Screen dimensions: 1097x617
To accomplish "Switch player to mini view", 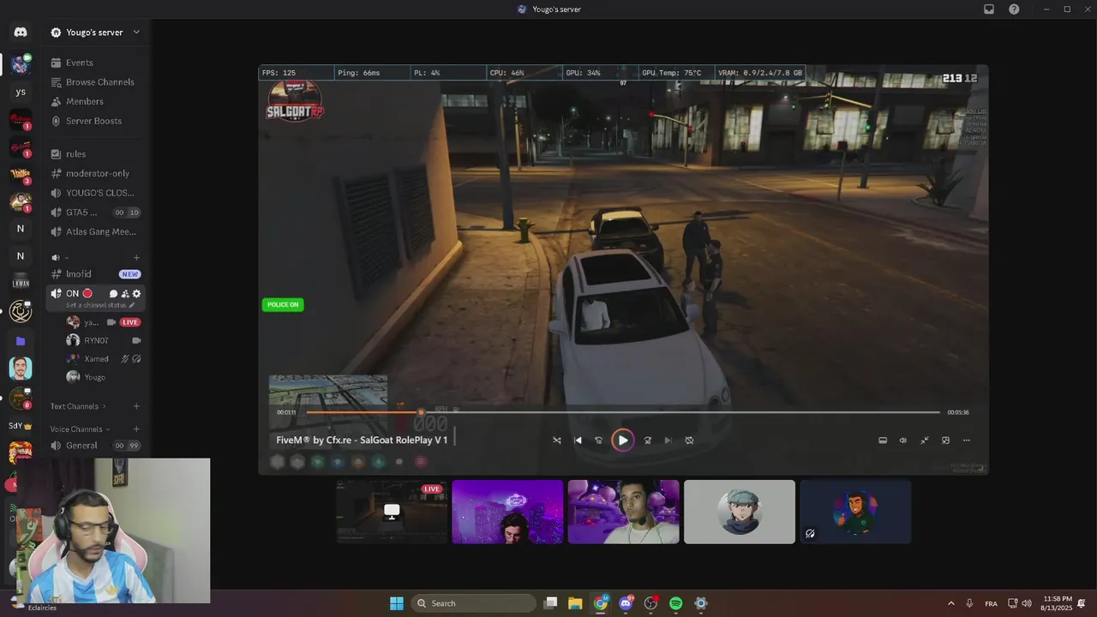I will [945, 440].
